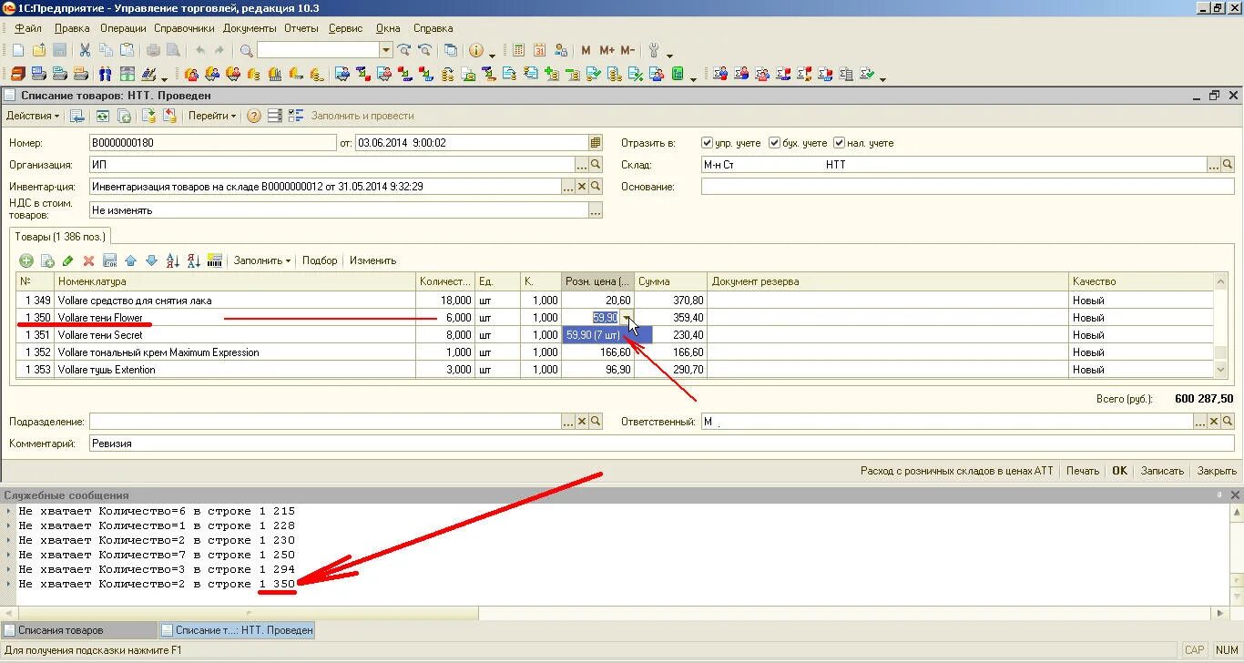
Task: Search warehouse with magnifier in Склад field
Action: (x=1229, y=165)
